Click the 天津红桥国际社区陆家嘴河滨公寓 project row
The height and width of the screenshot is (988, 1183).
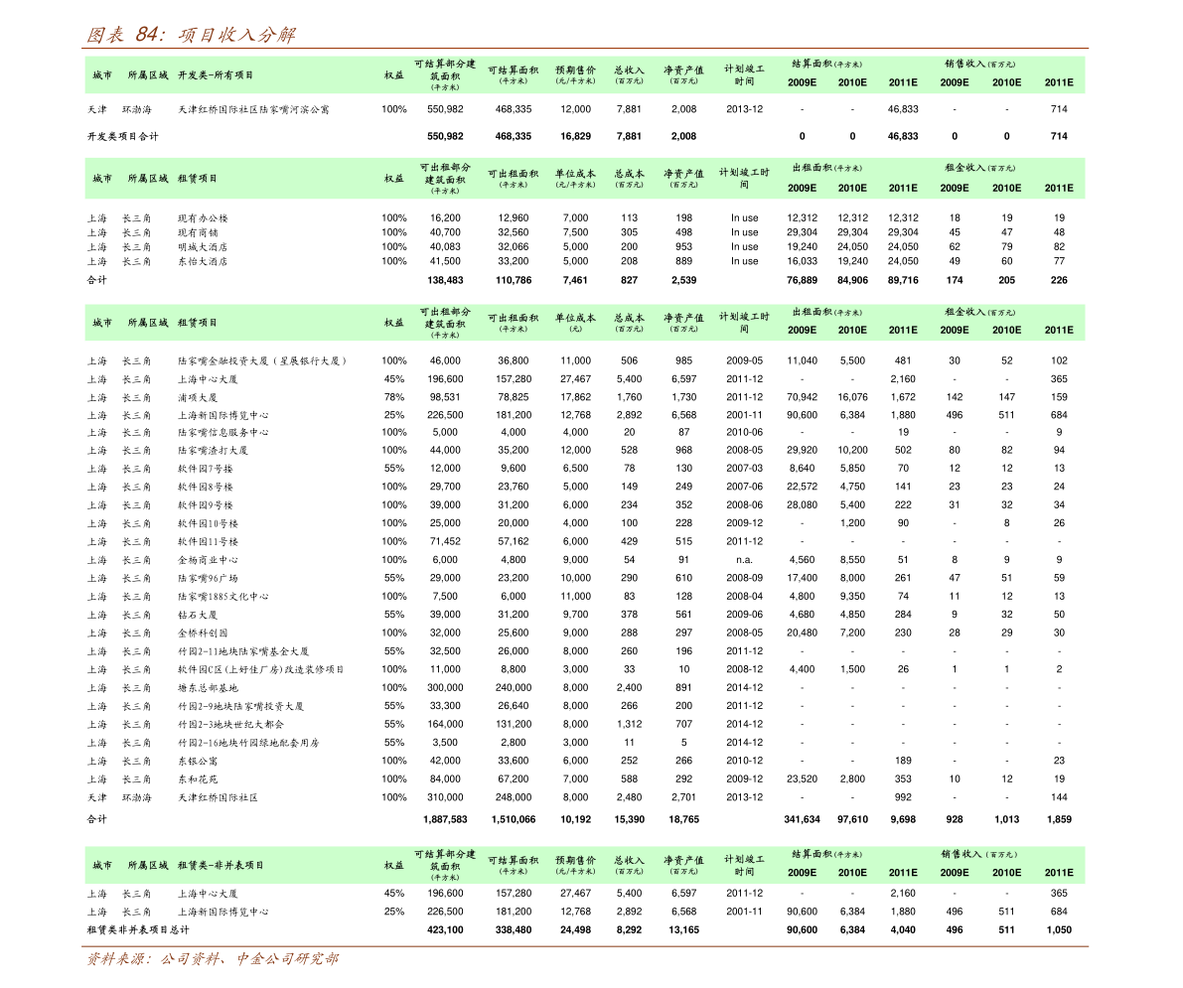coord(585,109)
